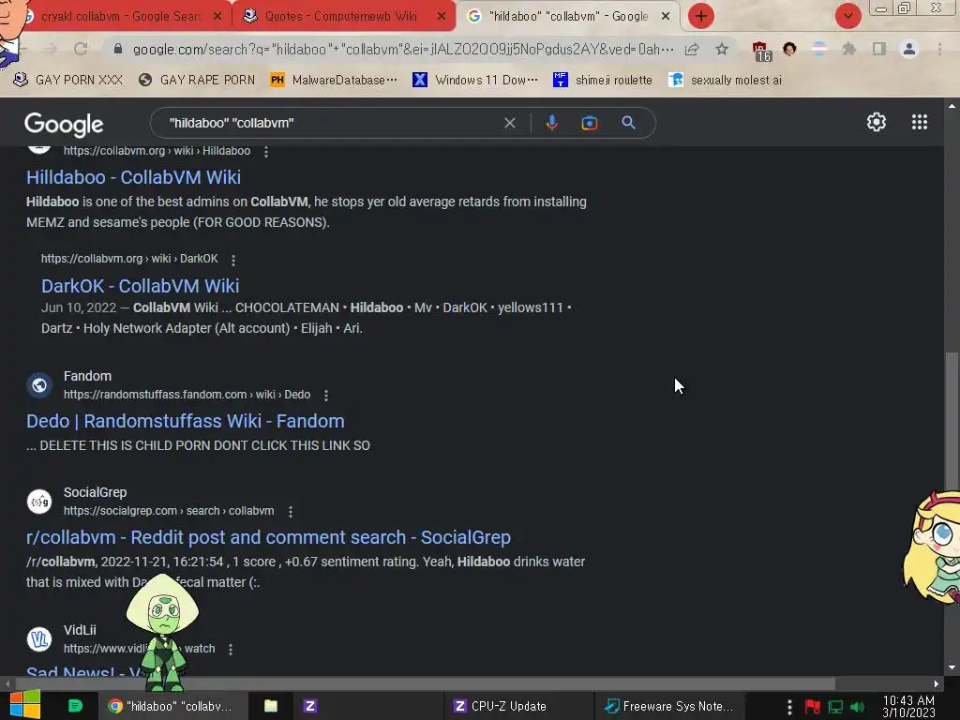The width and height of the screenshot is (960, 720).
Task: Open the Windows Start button
Action: (24, 705)
